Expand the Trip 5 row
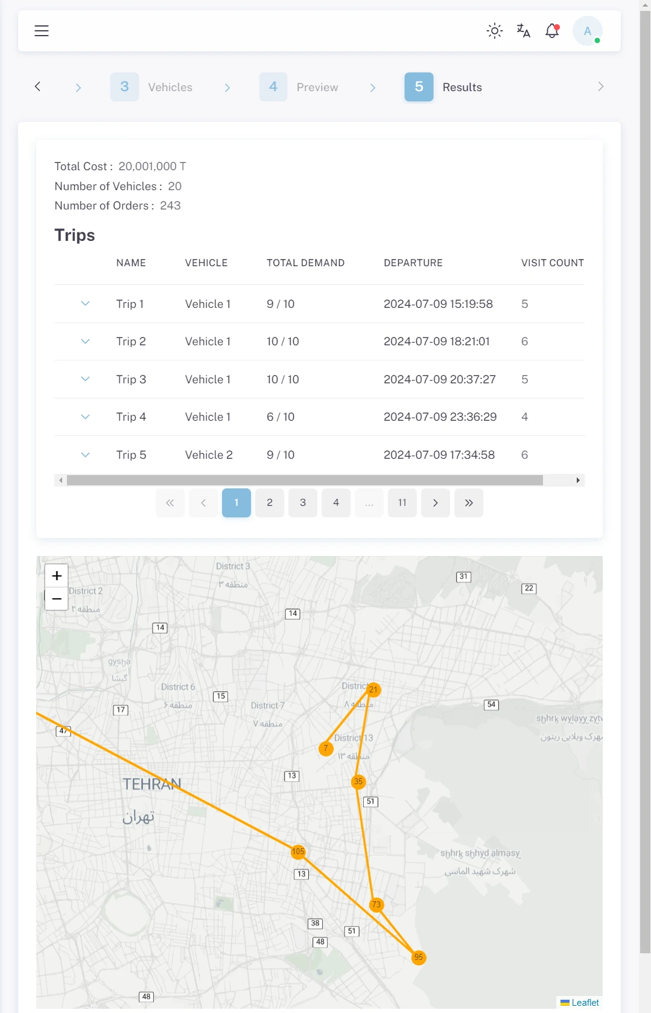The height and width of the screenshot is (1013, 651). click(86, 455)
